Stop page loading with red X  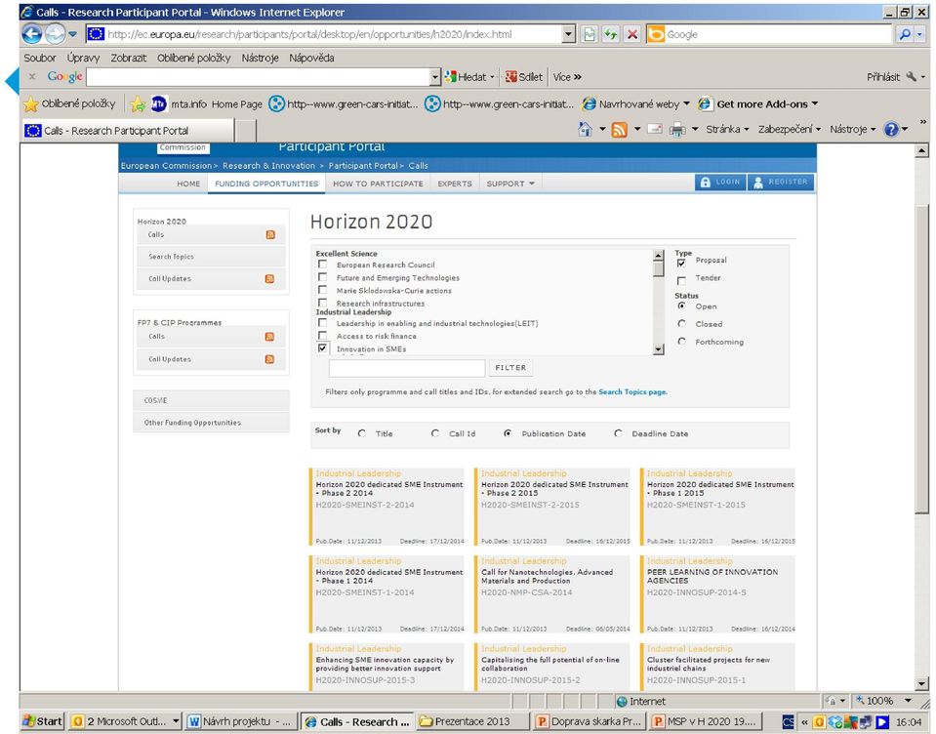632,34
